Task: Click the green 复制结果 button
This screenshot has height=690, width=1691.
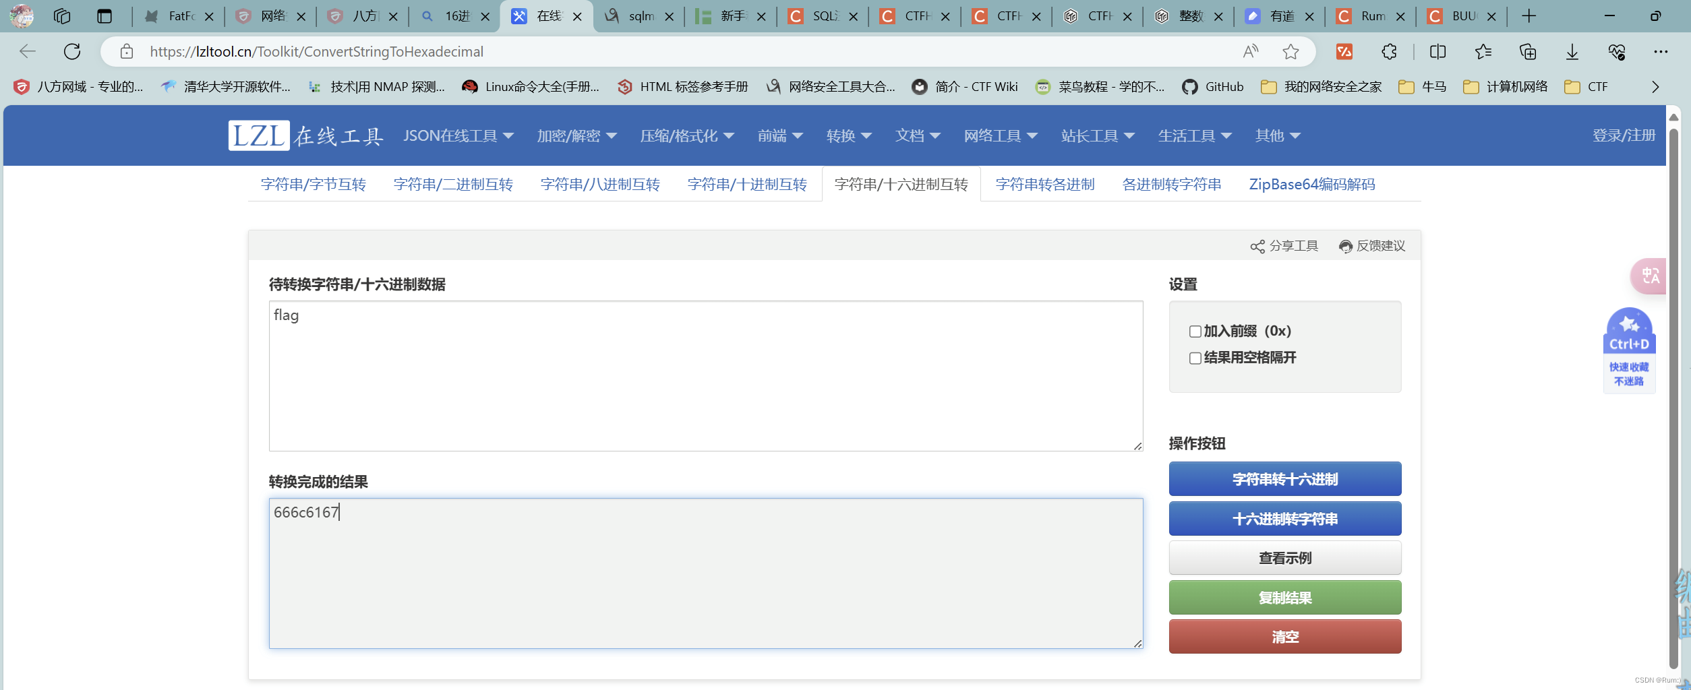Action: point(1285,598)
